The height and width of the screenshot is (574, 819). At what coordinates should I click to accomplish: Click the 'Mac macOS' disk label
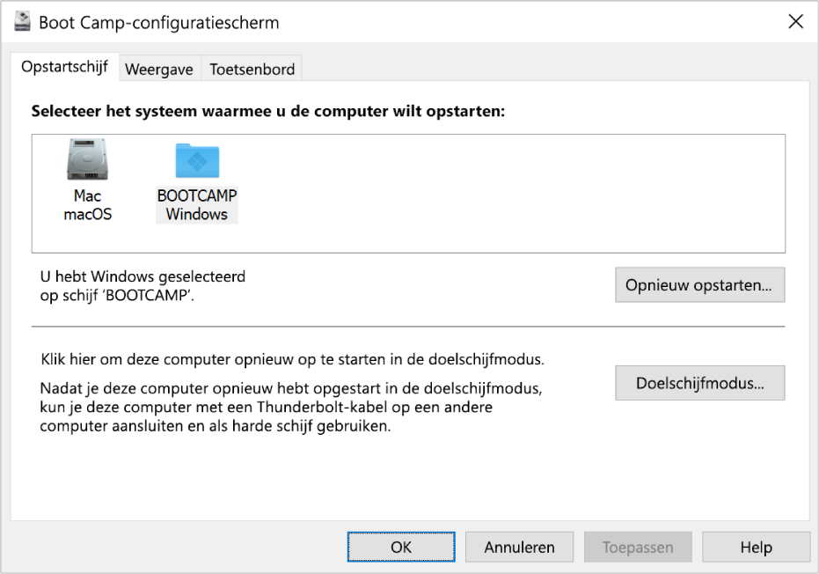(x=88, y=205)
